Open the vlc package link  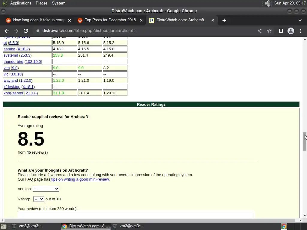coord(6,74)
